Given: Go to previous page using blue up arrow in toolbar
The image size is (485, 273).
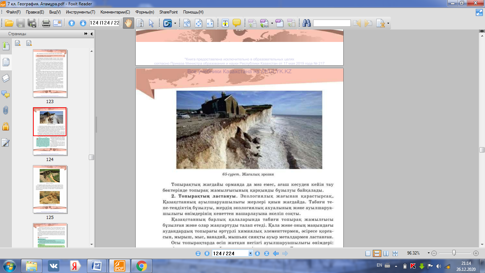Looking at the screenshot, I should (x=72, y=23).
